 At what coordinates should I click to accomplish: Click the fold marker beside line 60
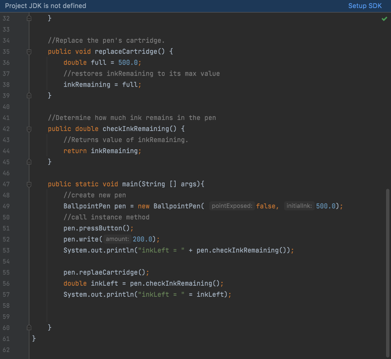[x=29, y=327]
